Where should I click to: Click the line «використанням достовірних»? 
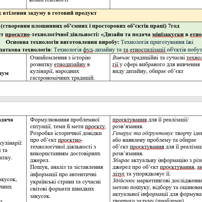click(x=65, y=153)
